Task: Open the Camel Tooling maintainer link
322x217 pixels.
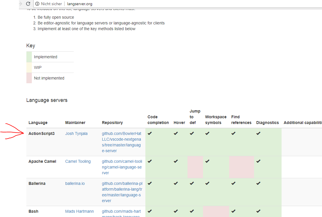Action: point(78,161)
